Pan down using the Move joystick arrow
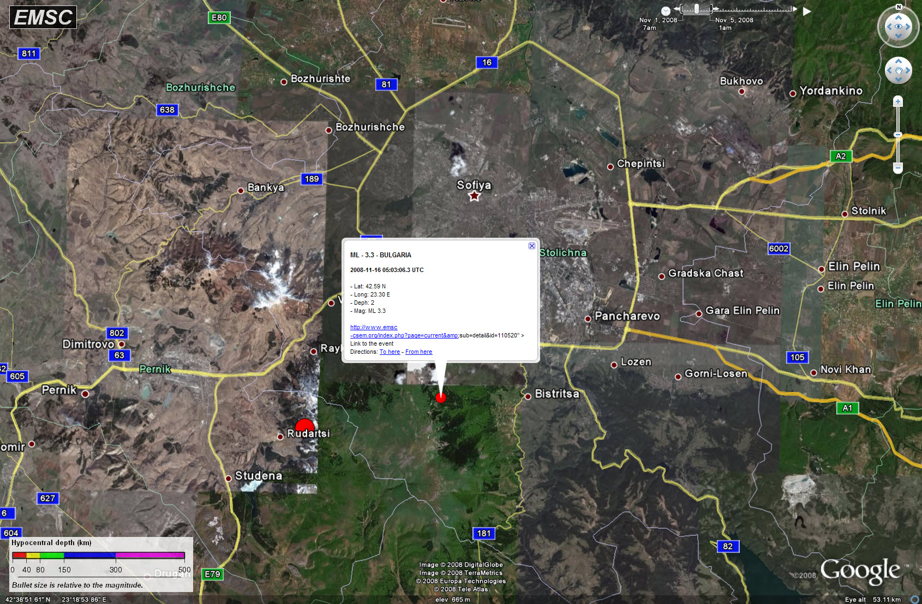Viewport: 922px width, 604px height. click(x=898, y=79)
